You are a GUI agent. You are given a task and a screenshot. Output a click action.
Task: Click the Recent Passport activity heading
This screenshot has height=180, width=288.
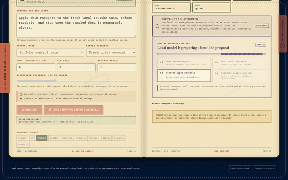point(168,104)
